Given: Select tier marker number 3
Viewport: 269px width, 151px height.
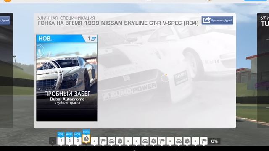Looking at the screenshot, I should pyautogui.click(x=78, y=141).
